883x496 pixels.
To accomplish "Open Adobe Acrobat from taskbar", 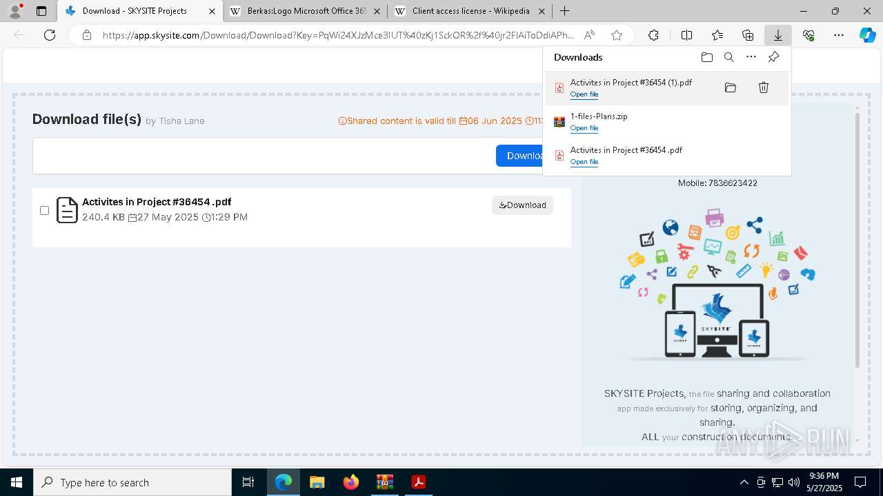I will 418,482.
